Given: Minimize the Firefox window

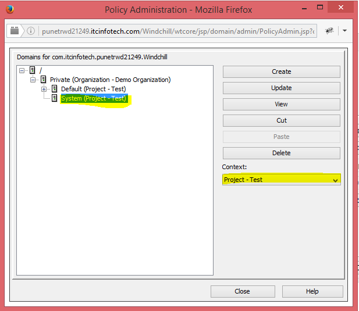Looking at the screenshot, I should pyautogui.click(x=304, y=8).
